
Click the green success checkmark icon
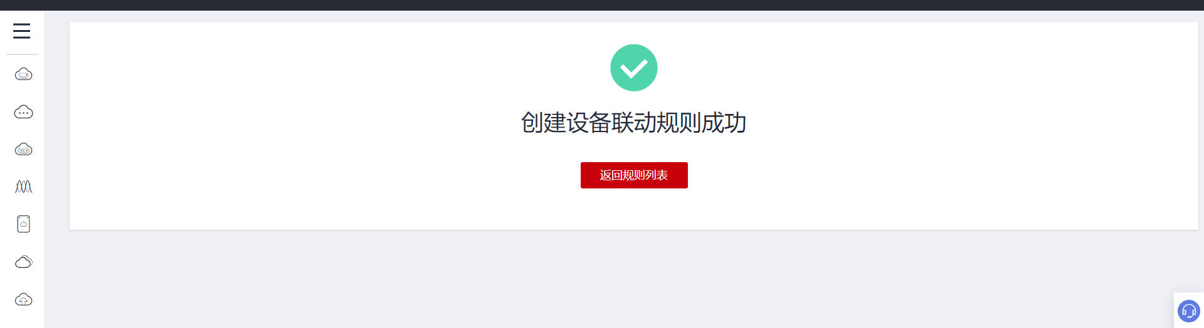tap(633, 68)
